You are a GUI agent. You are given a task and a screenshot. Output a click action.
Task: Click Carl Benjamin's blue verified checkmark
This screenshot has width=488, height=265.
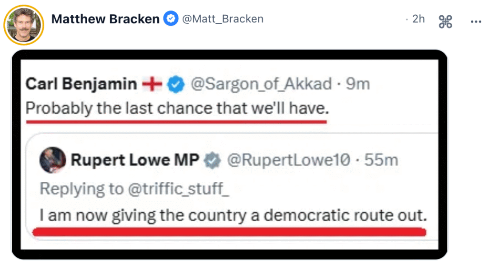click(x=177, y=84)
